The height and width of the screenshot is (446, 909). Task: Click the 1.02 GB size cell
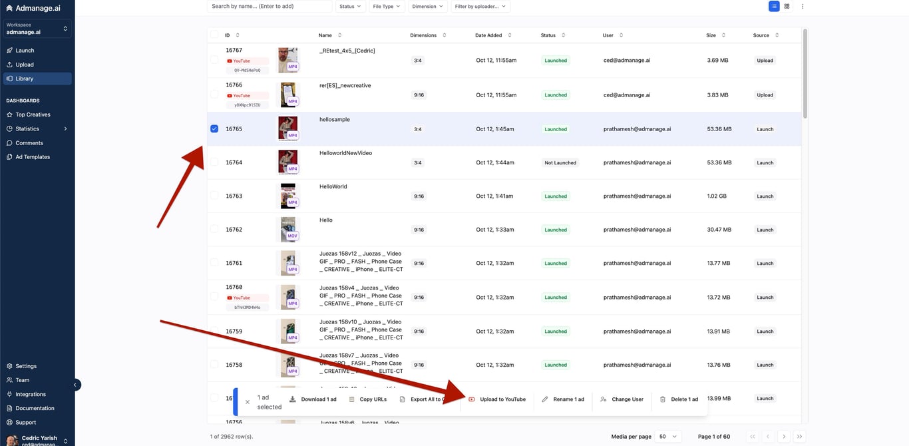pos(717,196)
